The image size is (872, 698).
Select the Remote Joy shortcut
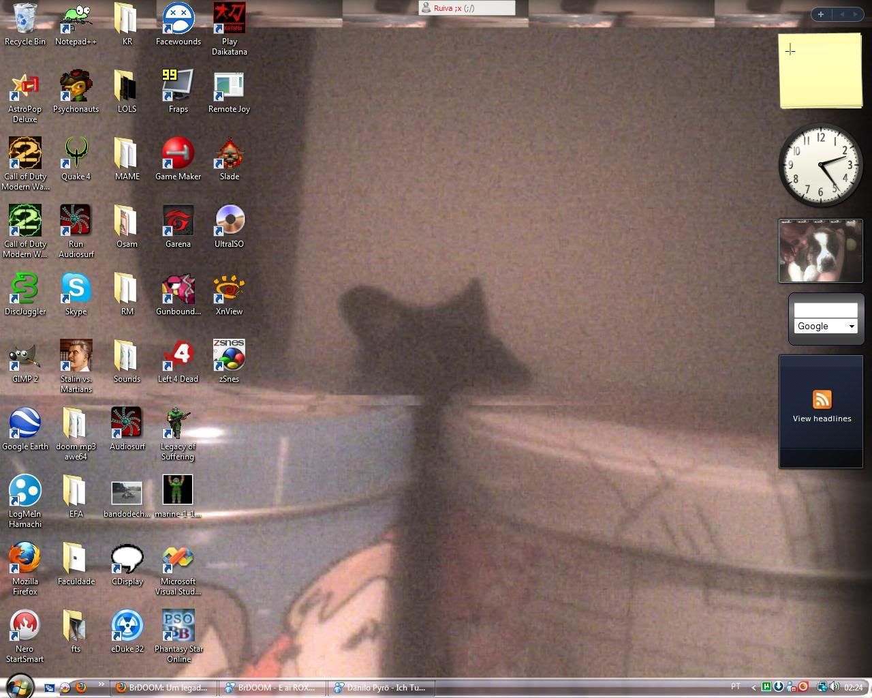229,91
